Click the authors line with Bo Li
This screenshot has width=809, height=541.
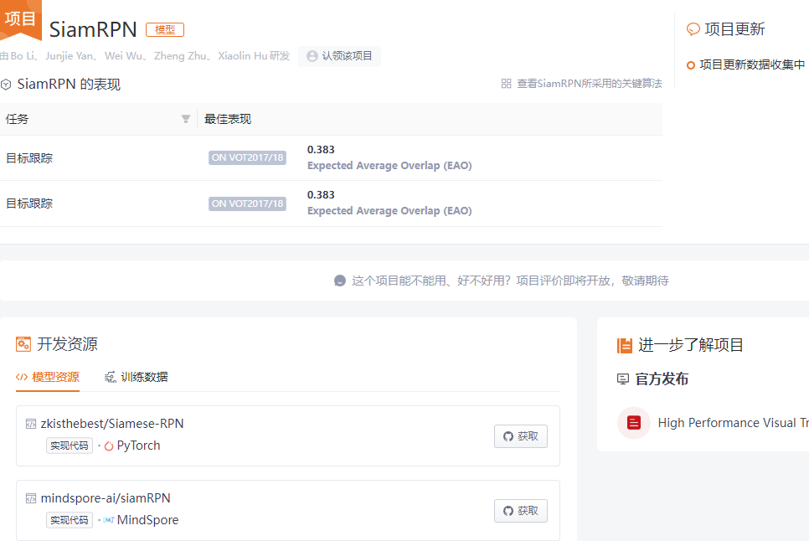click(145, 56)
